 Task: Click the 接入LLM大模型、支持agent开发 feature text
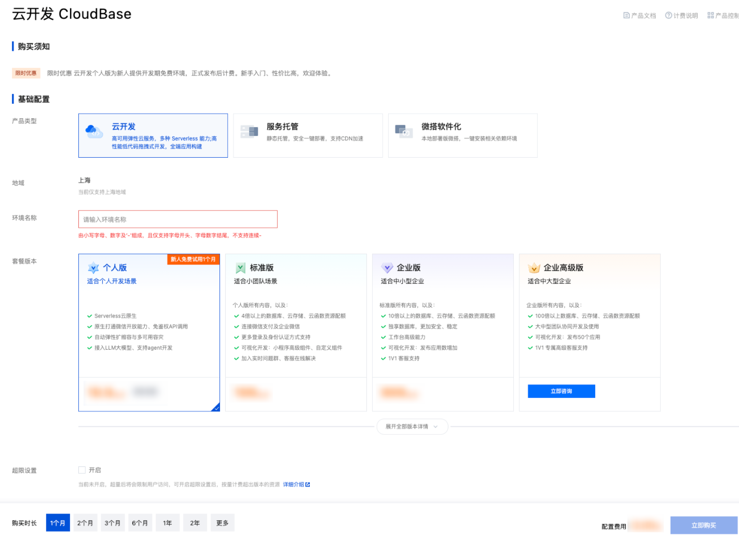133,348
